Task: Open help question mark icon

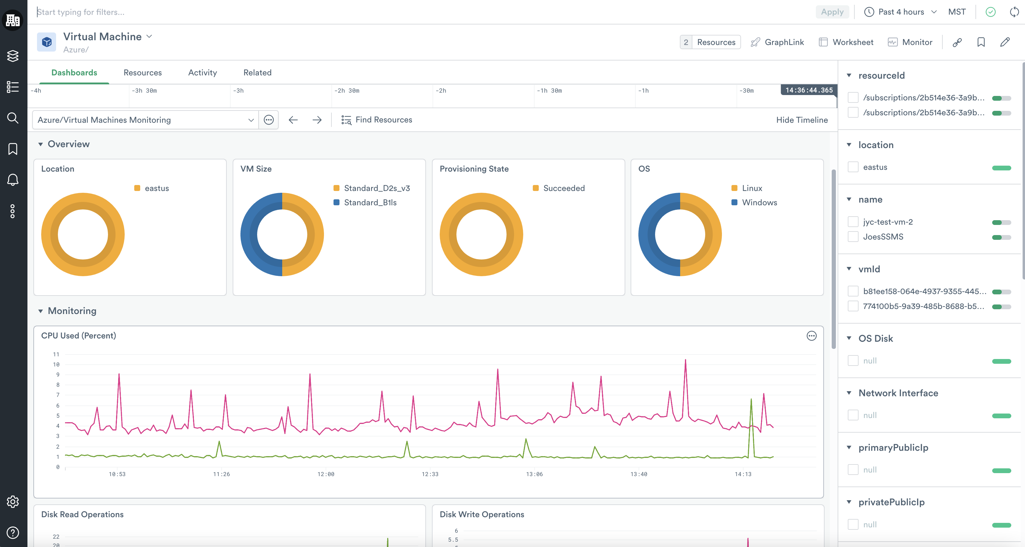Action: point(13,533)
